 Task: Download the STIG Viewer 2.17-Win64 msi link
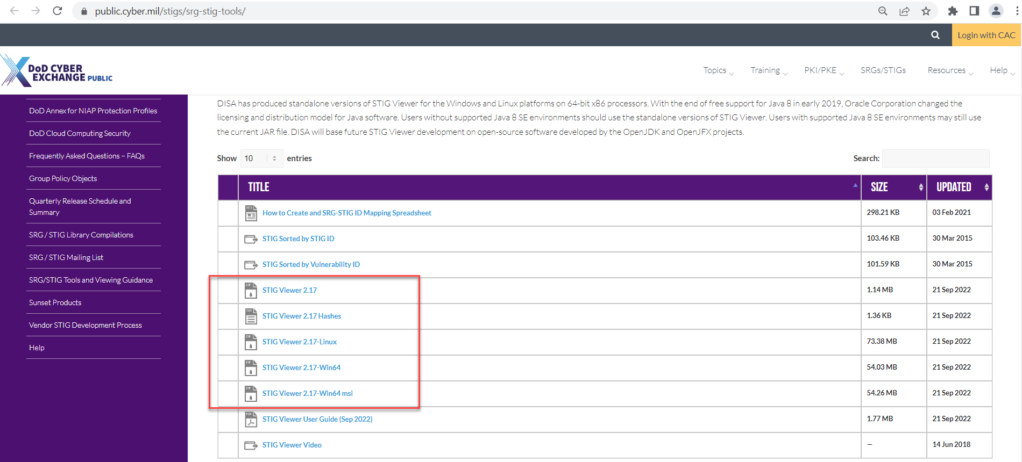pyautogui.click(x=308, y=393)
